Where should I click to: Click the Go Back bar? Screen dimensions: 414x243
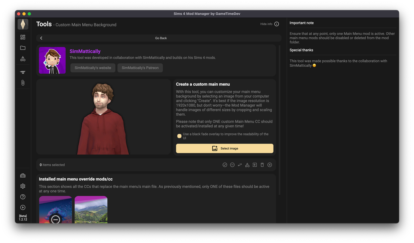point(159,38)
